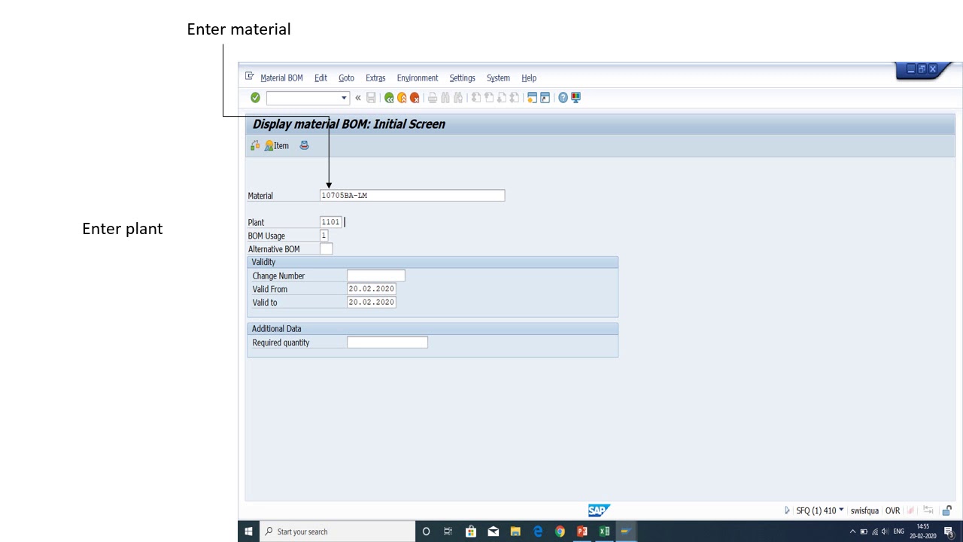Click the blue hat icon right of Item
The image size is (963, 542).
(x=304, y=146)
